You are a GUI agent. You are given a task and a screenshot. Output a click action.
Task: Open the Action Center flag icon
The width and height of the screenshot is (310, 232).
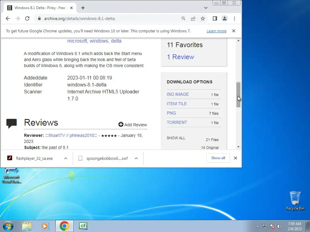click(x=272, y=226)
